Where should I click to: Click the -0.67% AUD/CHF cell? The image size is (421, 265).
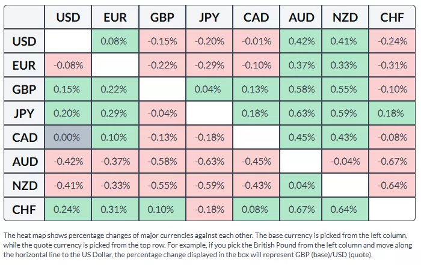pos(392,162)
